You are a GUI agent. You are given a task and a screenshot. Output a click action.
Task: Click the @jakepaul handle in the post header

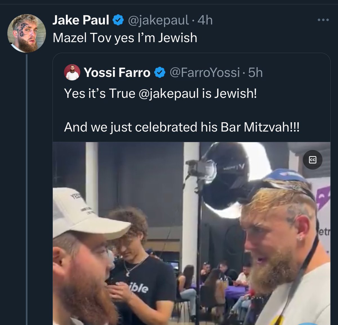pyautogui.click(x=158, y=20)
